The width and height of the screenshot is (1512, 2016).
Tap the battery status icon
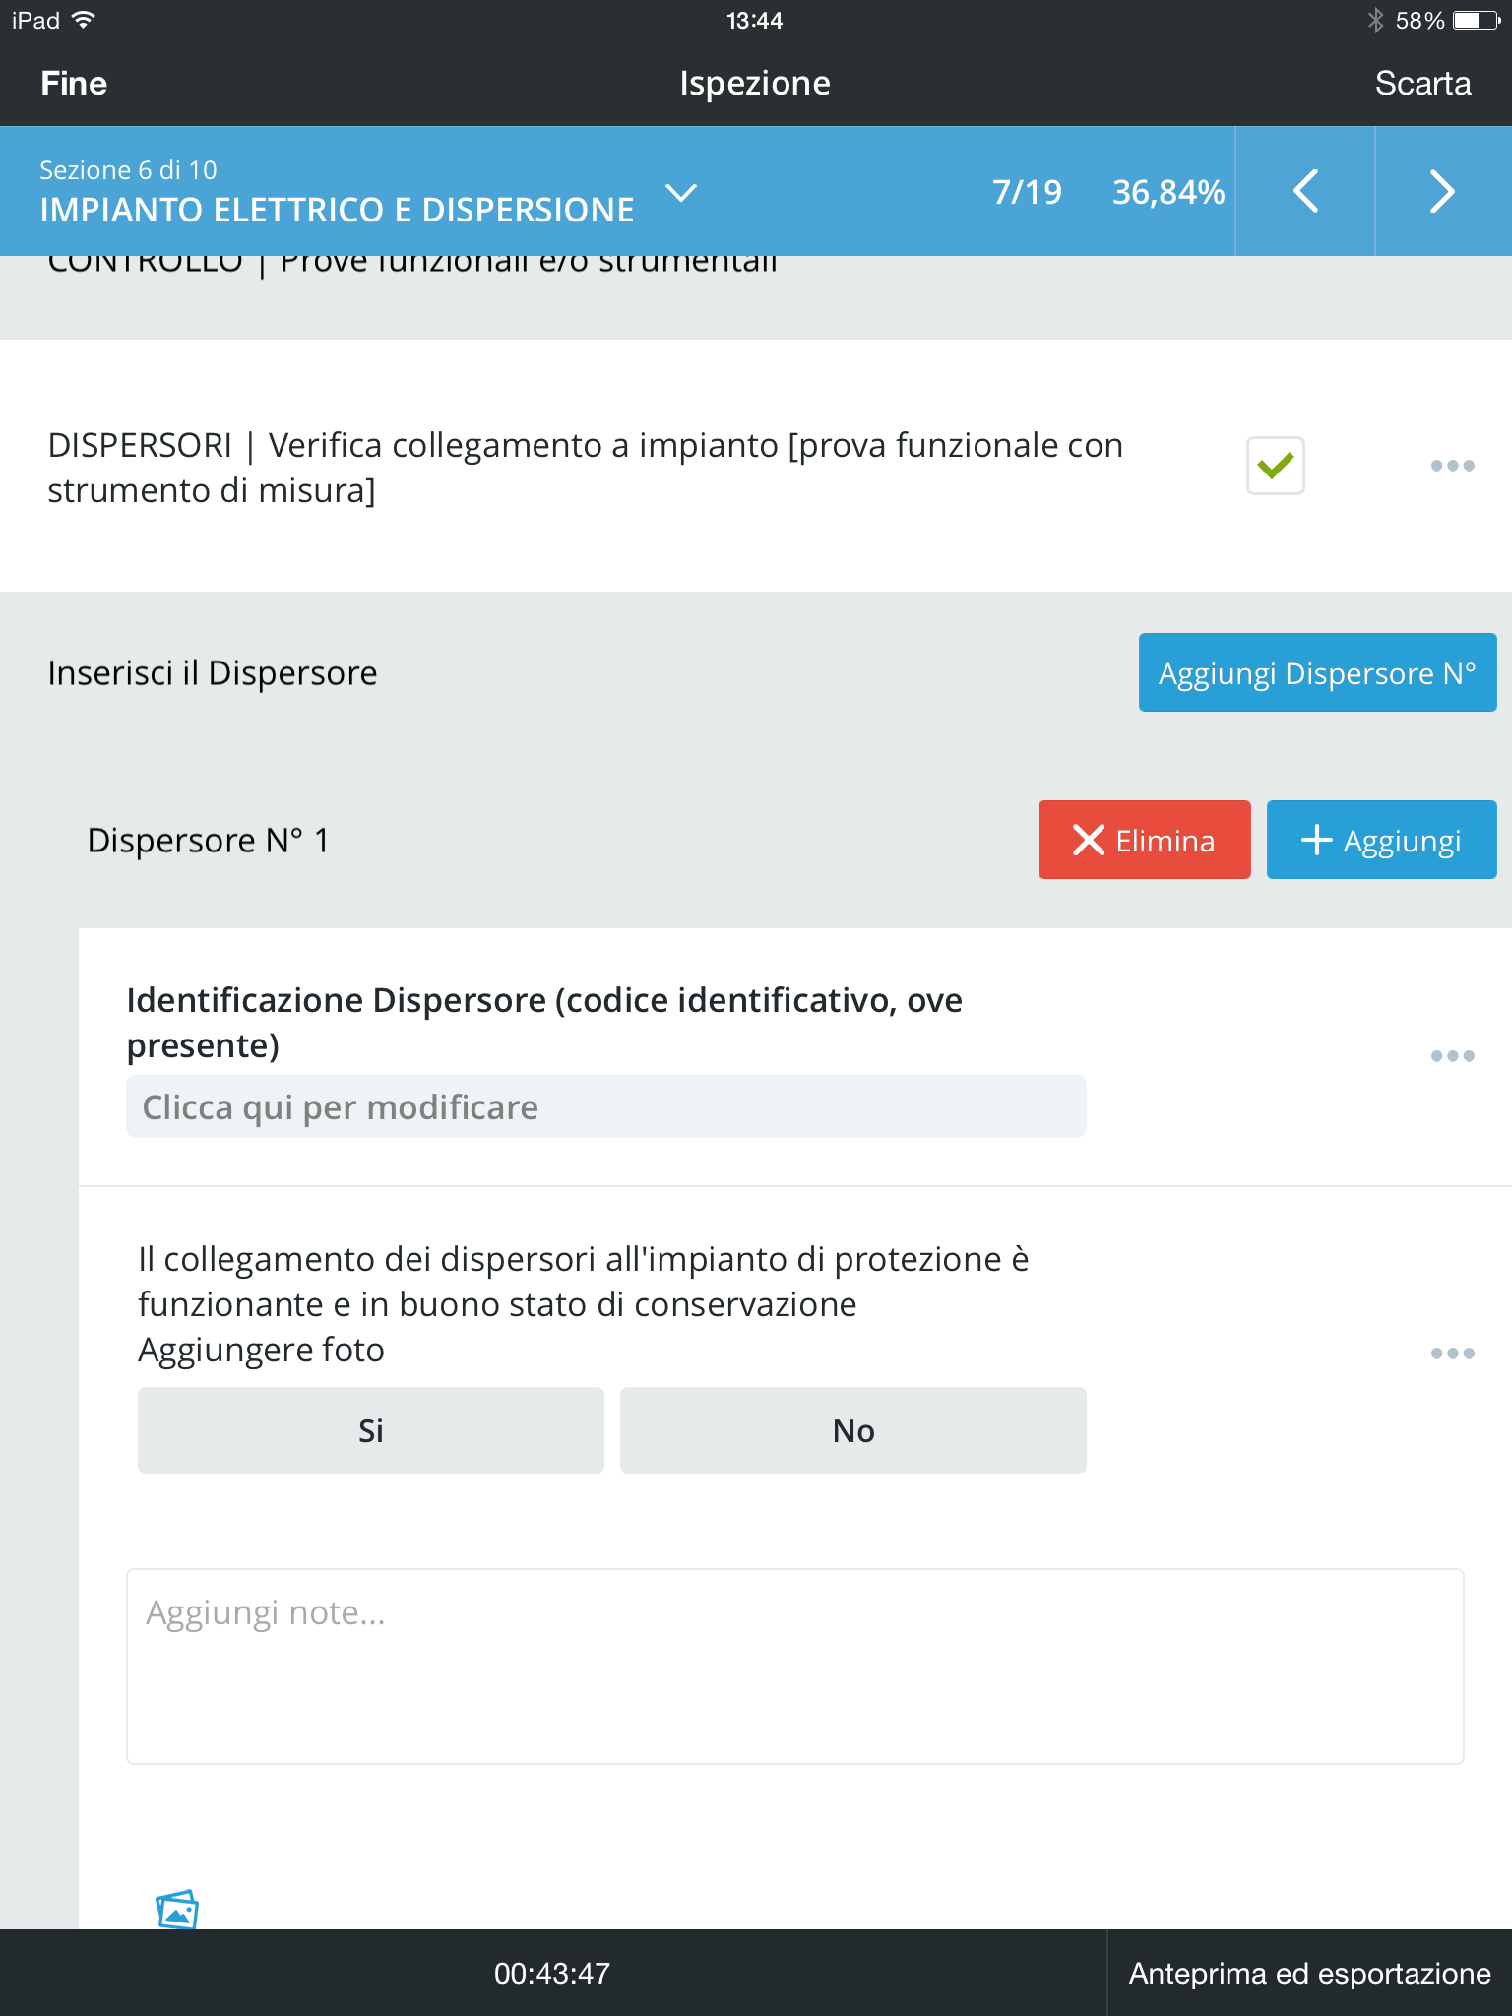coord(1478,21)
